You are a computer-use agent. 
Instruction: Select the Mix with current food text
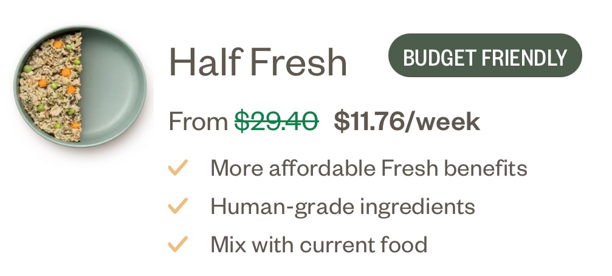tap(318, 245)
